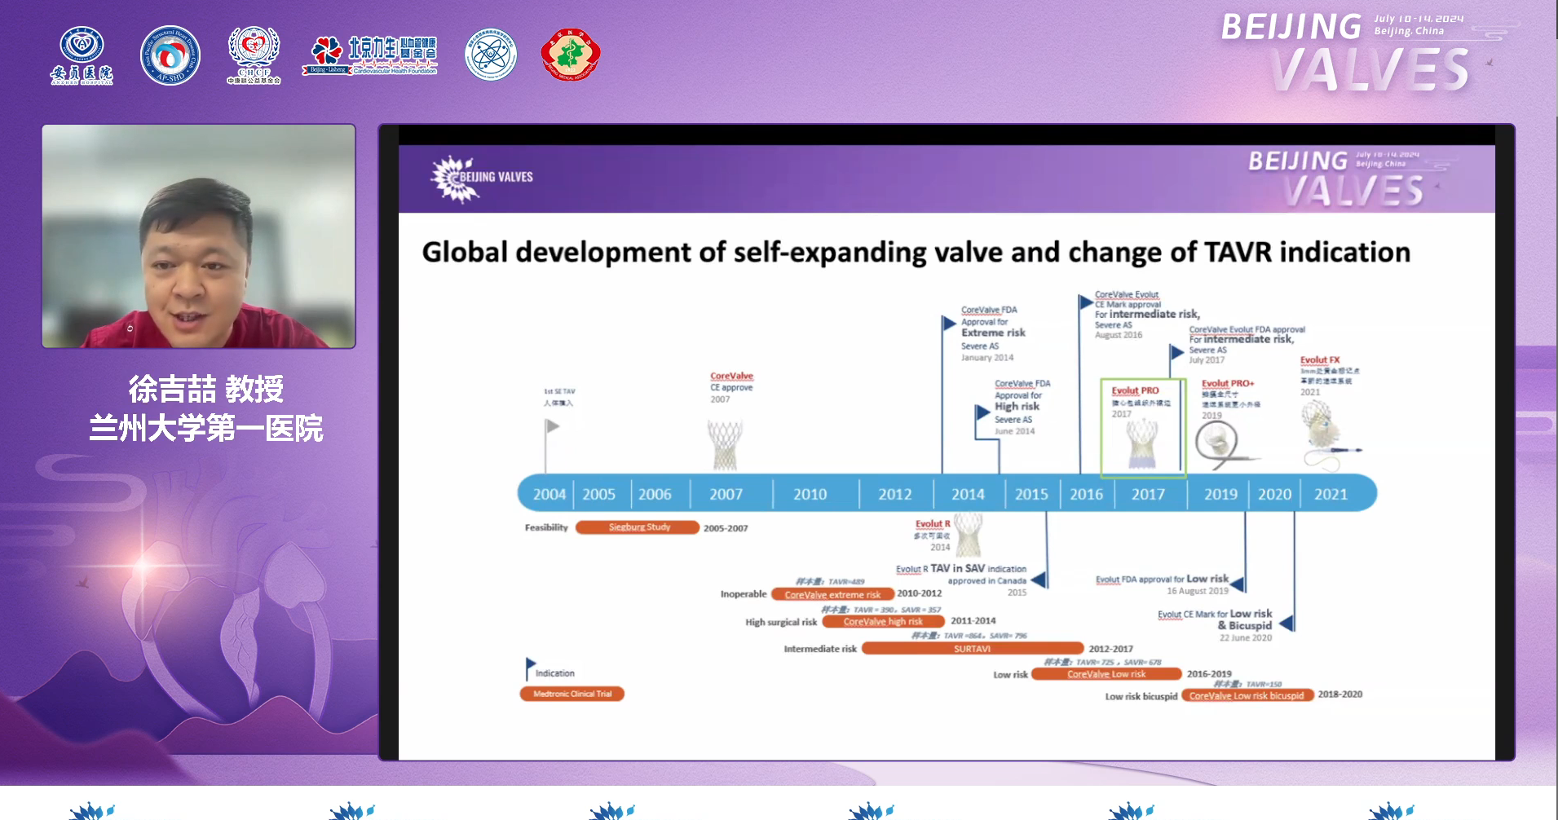Click the blue flag beside July 2017 FDA approval

pyautogui.click(x=1176, y=352)
